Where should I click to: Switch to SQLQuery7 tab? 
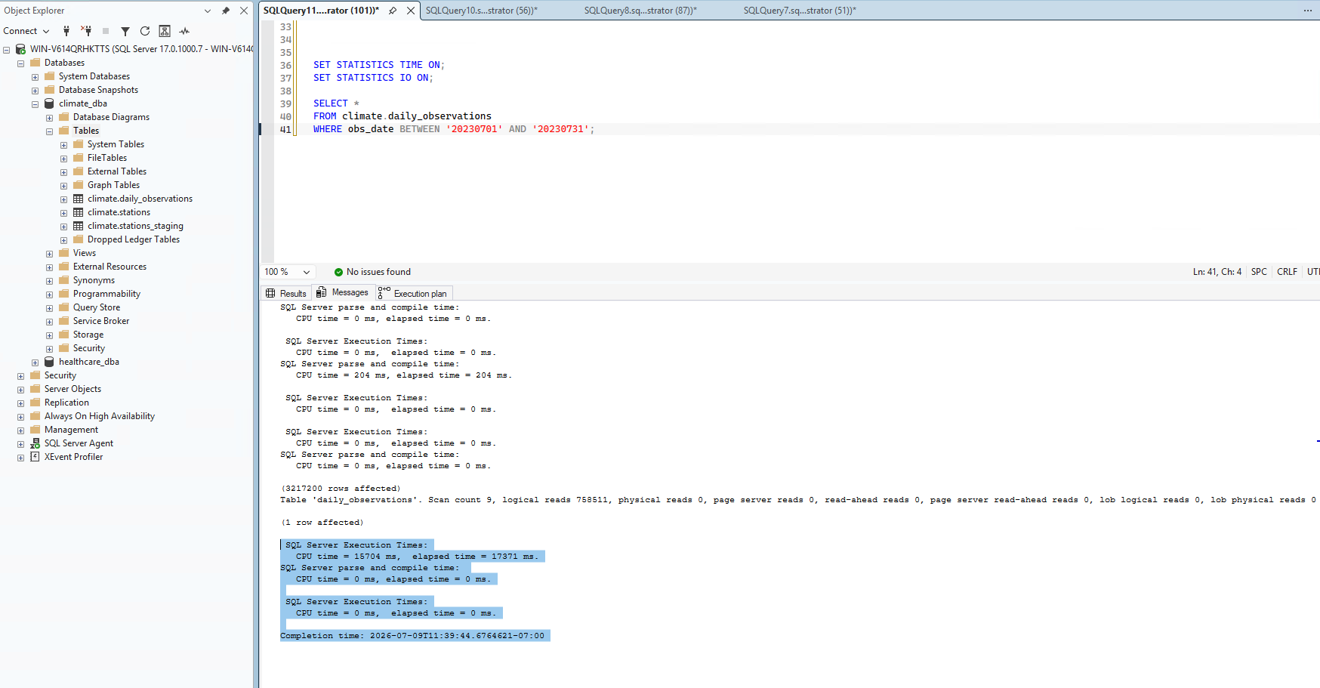coord(800,11)
